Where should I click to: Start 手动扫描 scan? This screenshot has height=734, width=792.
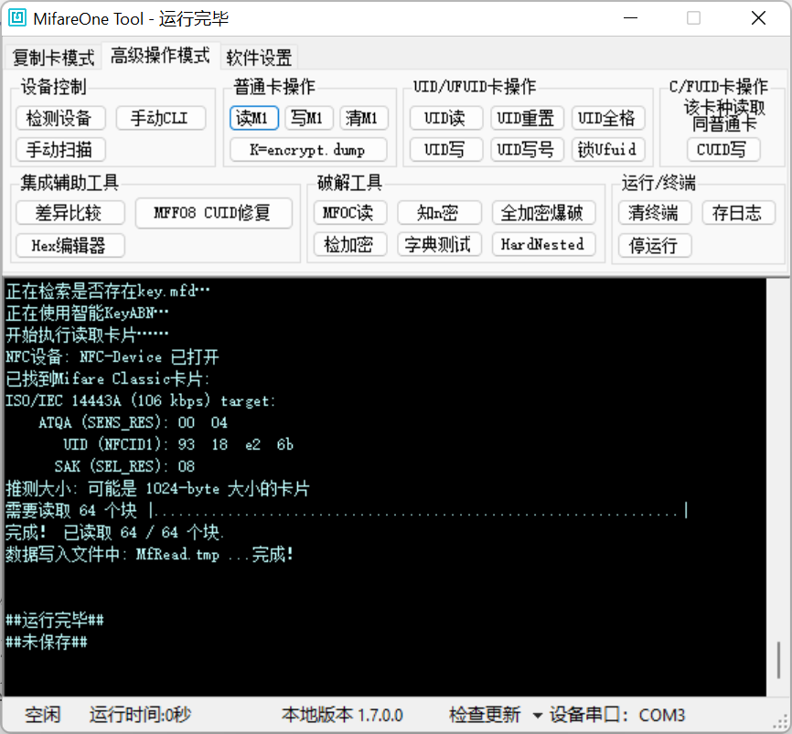60,149
